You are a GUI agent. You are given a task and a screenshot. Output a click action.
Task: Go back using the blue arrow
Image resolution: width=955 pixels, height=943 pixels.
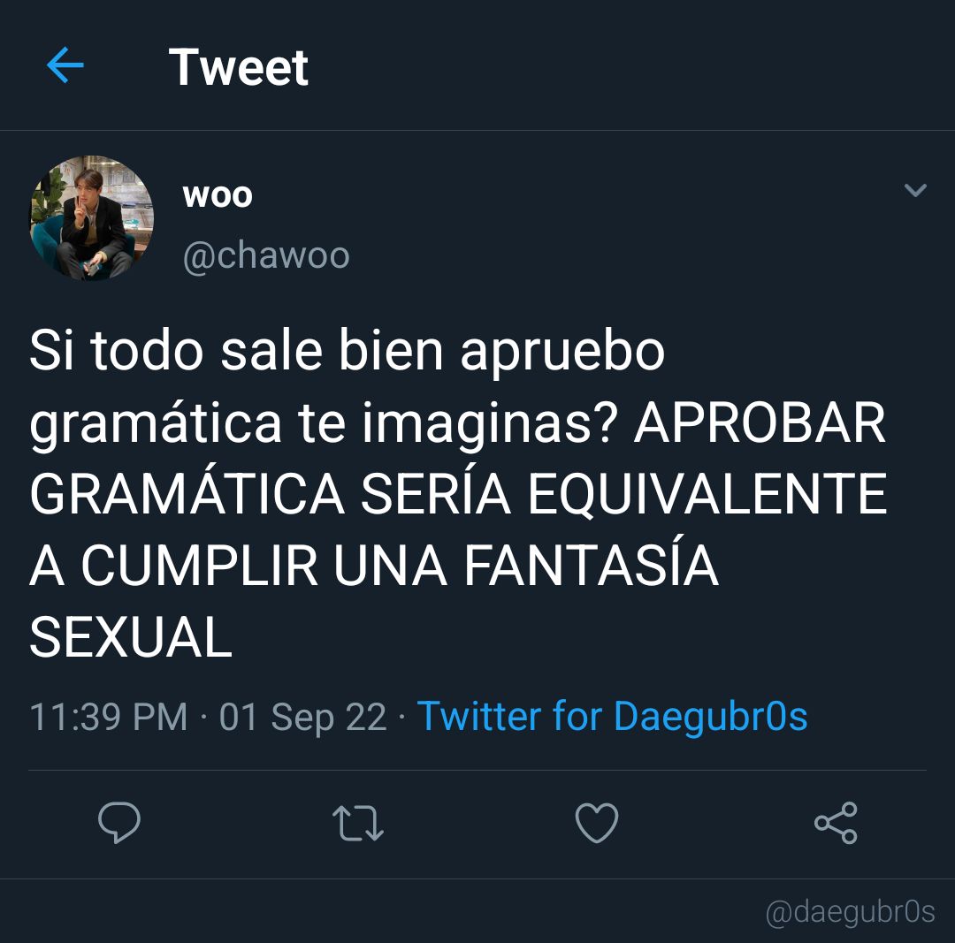click(x=65, y=65)
